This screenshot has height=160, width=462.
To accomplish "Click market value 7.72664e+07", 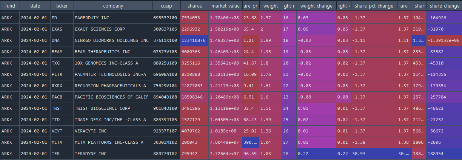I will point(225,154).
